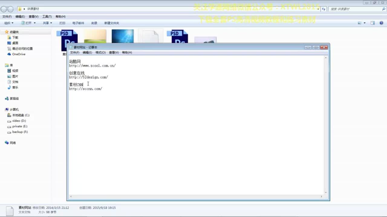Go back using Explorer's Back arrow

point(4,9)
